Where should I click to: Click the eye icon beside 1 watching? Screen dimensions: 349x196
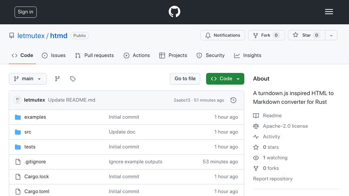pos(256,158)
